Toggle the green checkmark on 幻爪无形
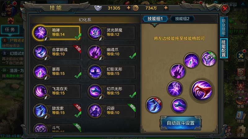248x139 pixels. (x=132, y=95)
